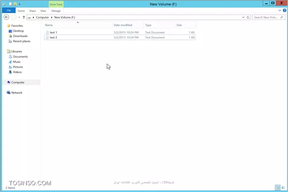The width and height of the screenshot is (288, 192).
Task: Open the Music library
Action: click(17, 61)
